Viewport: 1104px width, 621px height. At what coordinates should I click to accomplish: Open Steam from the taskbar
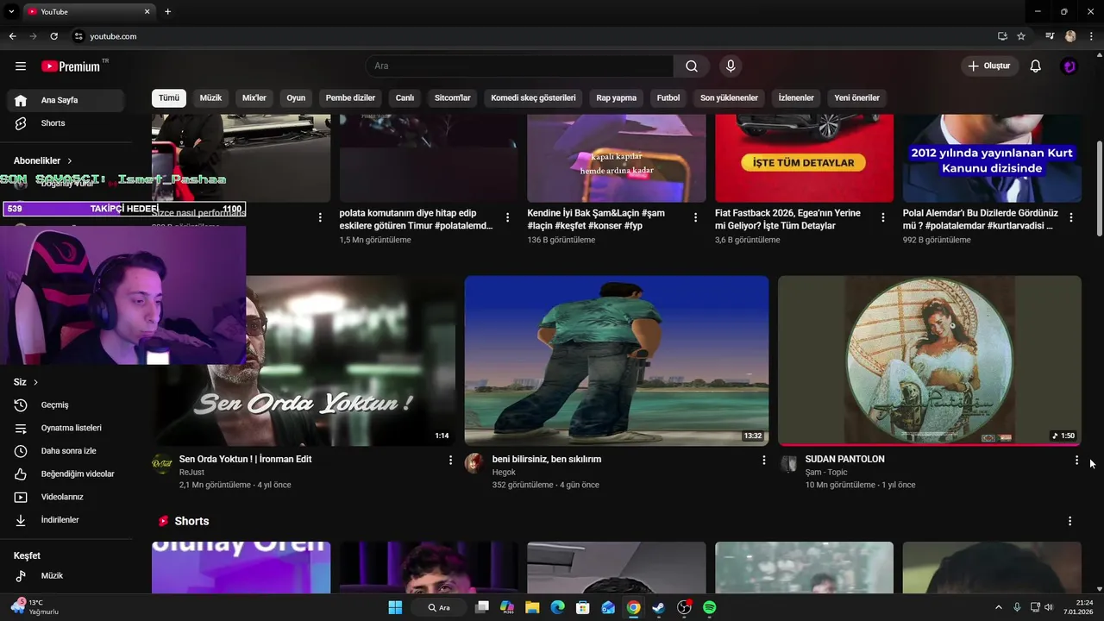658,608
